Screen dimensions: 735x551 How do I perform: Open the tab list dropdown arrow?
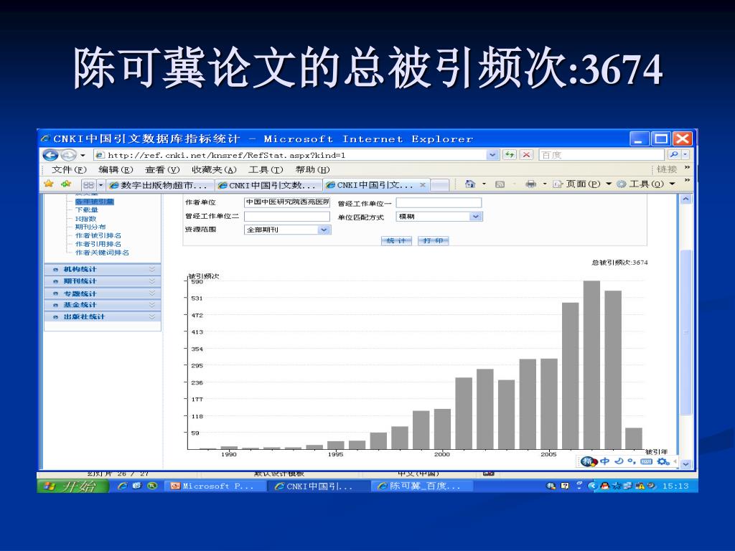(100, 185)
